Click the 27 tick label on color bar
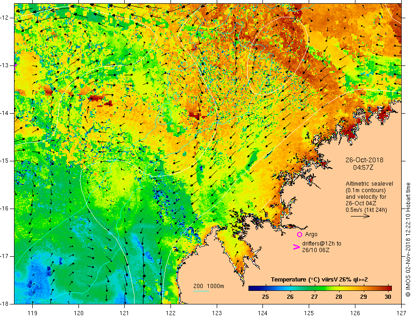The width and height of the screenshot is (411, 318). click(314, 297)
